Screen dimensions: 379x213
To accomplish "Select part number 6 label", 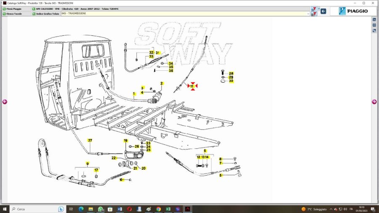I will [205, 151].
